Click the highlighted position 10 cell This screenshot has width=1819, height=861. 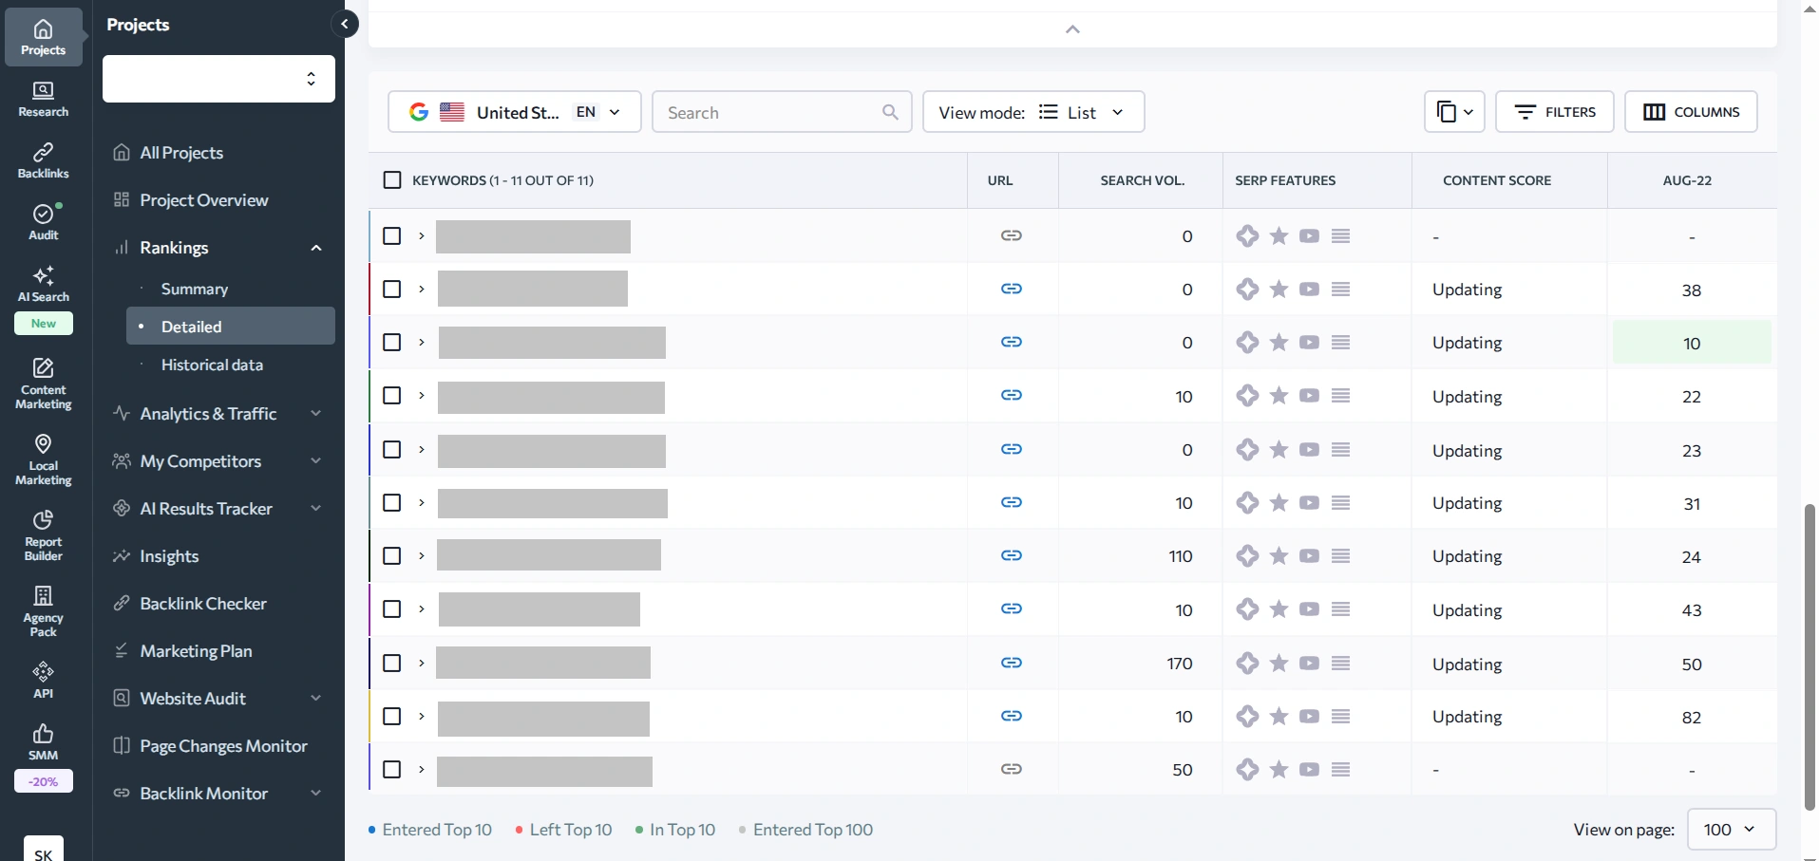pos(1692,343)
